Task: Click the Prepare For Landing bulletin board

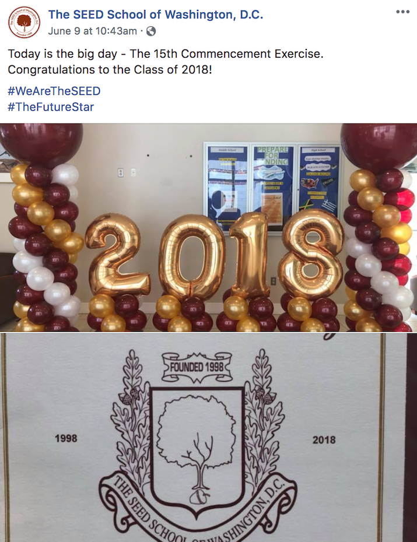Action: point(273,186)
